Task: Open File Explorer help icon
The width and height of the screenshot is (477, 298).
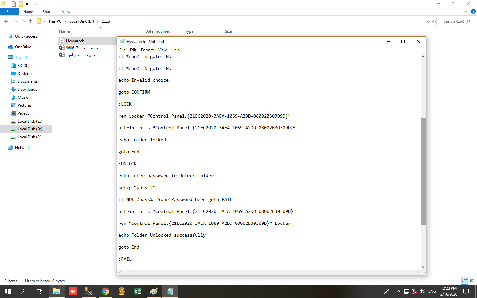Action: pyautogui.click(x=473, y=11)
